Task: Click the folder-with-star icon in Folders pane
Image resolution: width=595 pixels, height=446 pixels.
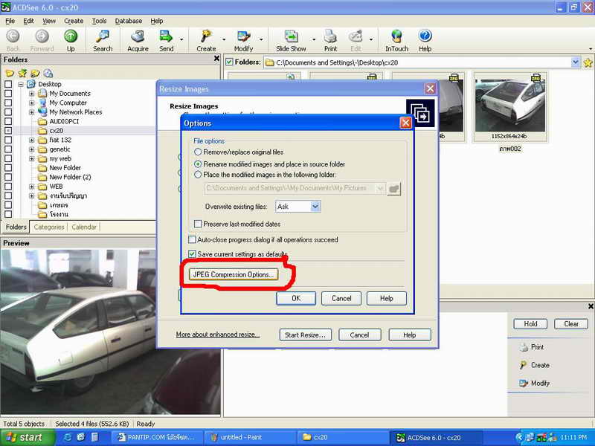Action: tap(22, 73)
